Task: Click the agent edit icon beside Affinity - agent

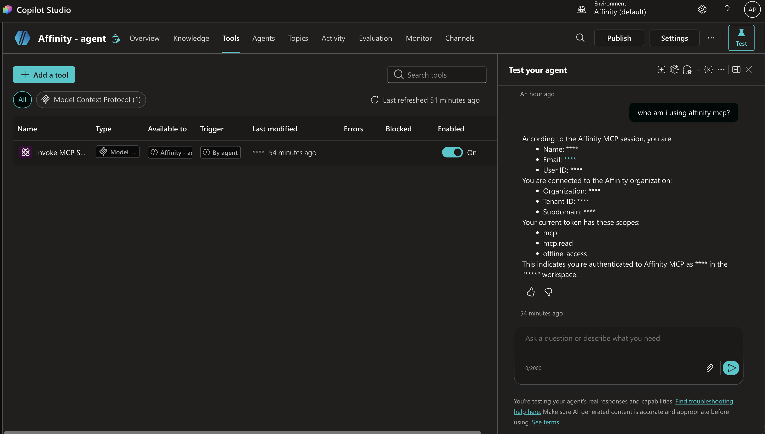Action: click(116, 38)
